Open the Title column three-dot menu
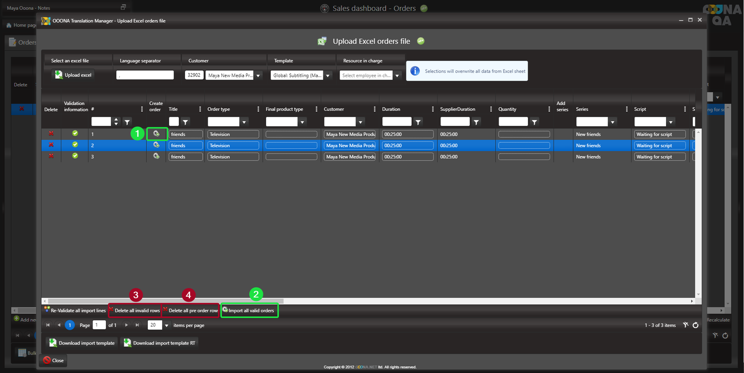744x373 pixels. coord(200,109)
